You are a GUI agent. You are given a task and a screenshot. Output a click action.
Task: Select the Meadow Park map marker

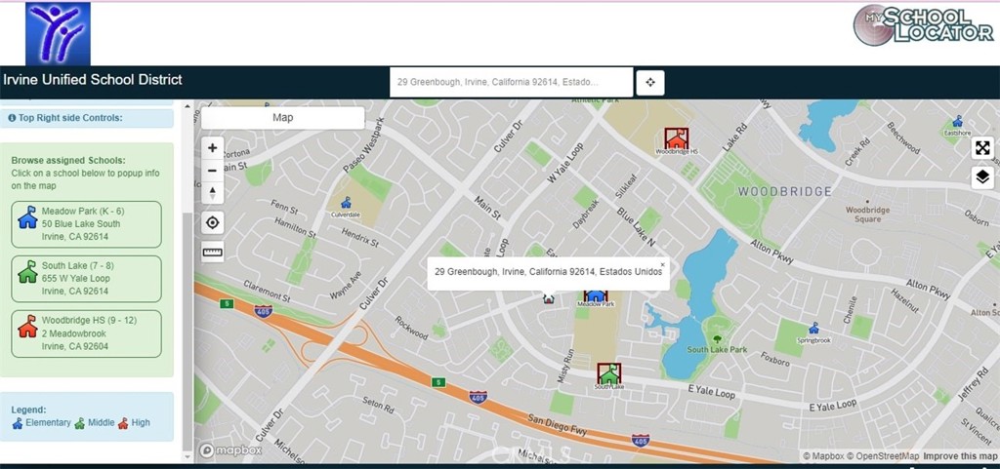click(x=596, y=294)
